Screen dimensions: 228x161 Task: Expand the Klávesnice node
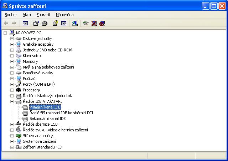click(x=12, y=56)
